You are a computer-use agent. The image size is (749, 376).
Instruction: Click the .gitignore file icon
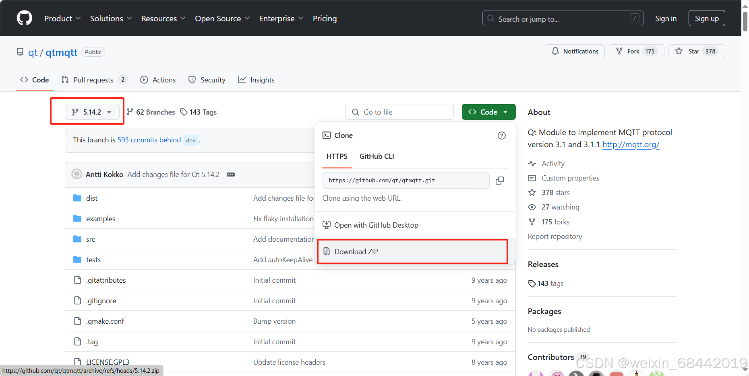click(x=77, y=300)
